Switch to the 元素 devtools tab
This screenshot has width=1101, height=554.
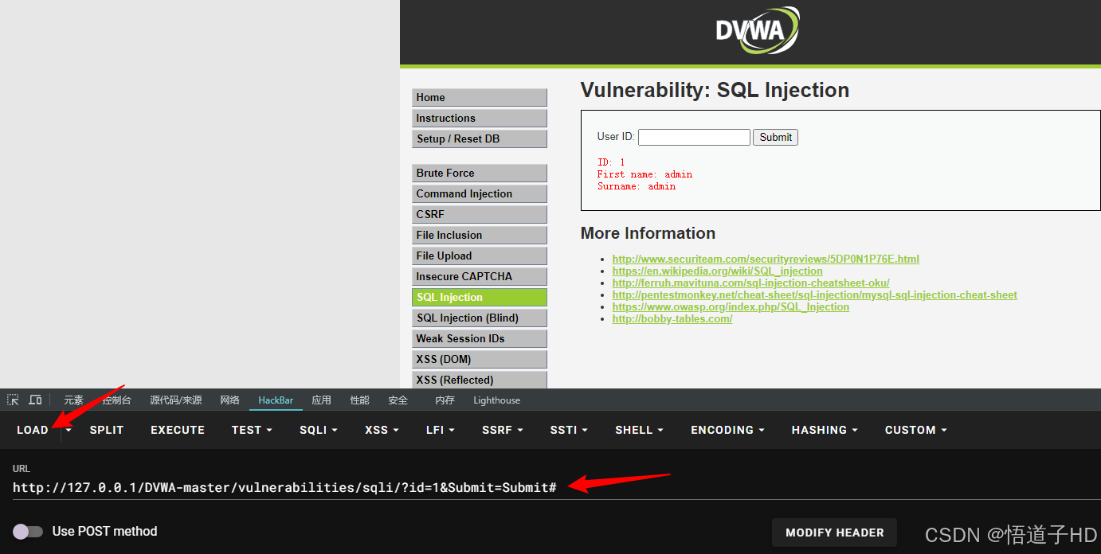point(73,400)
